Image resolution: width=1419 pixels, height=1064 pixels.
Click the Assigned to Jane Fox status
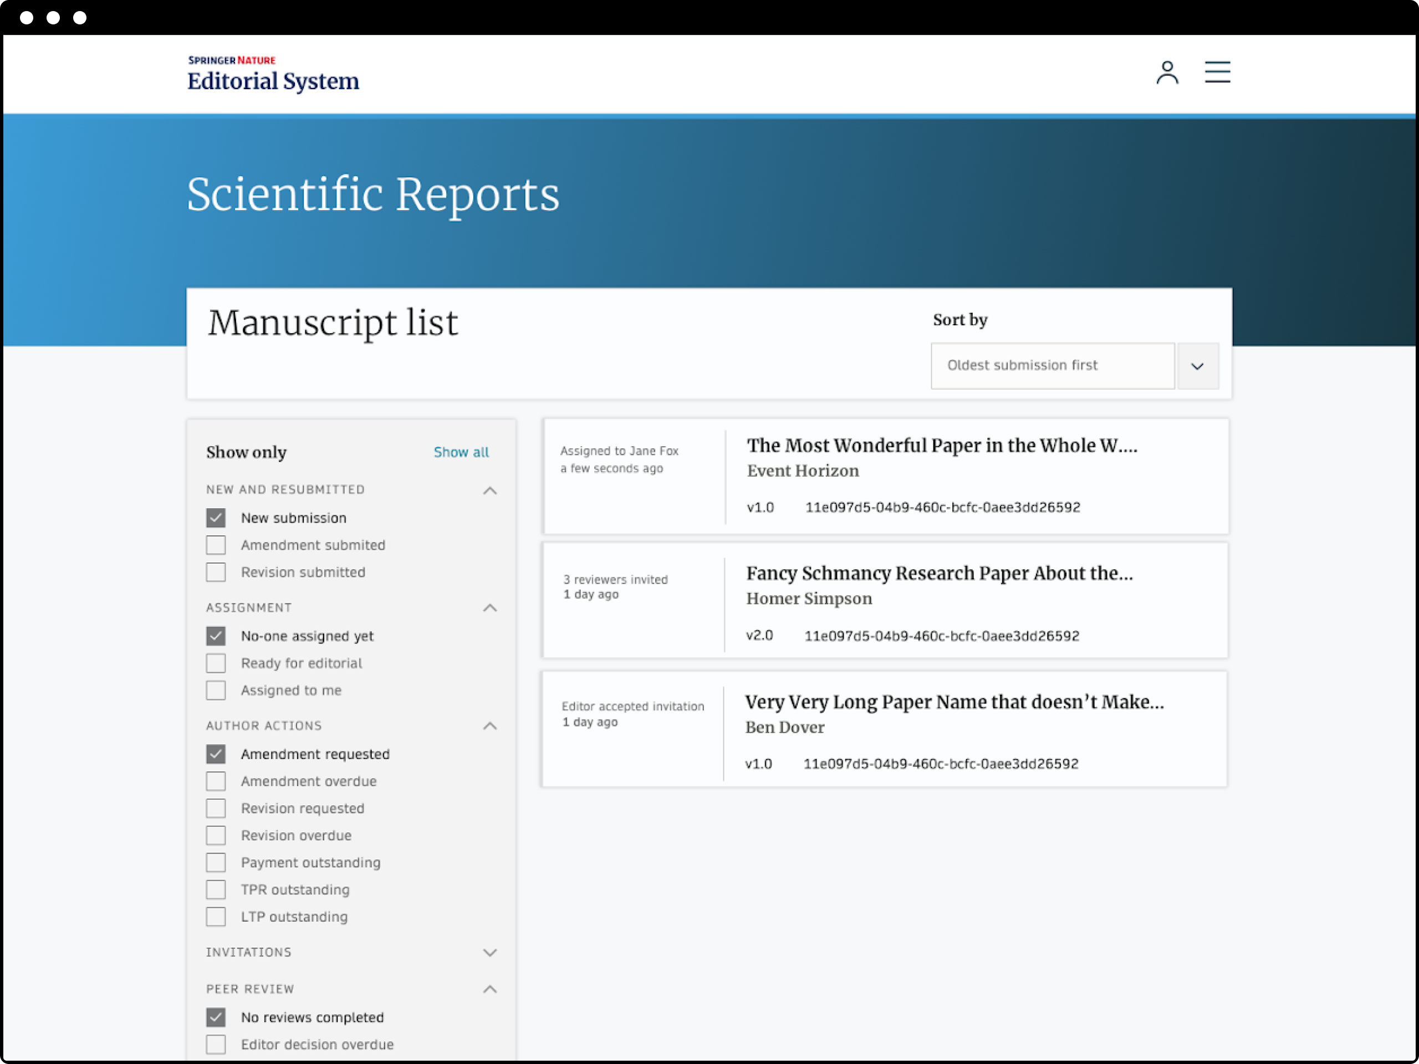619,452
